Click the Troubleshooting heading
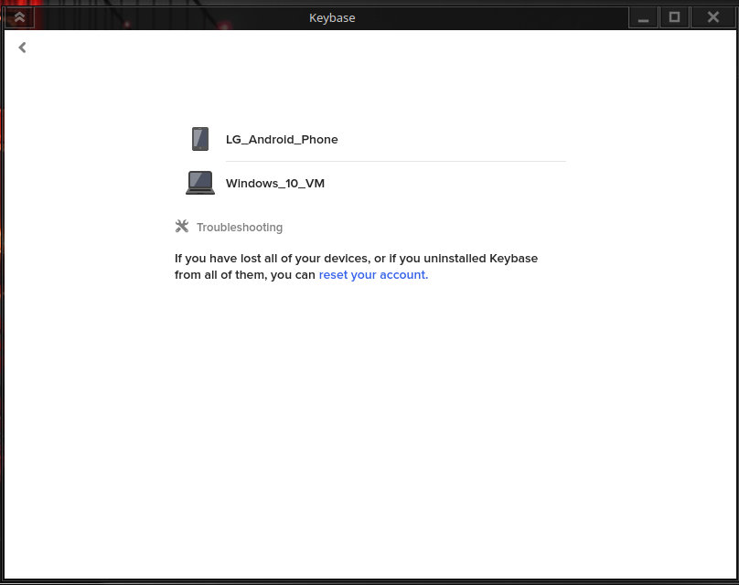This screenshot has height=585, width=739. click(x=240, y=227)
